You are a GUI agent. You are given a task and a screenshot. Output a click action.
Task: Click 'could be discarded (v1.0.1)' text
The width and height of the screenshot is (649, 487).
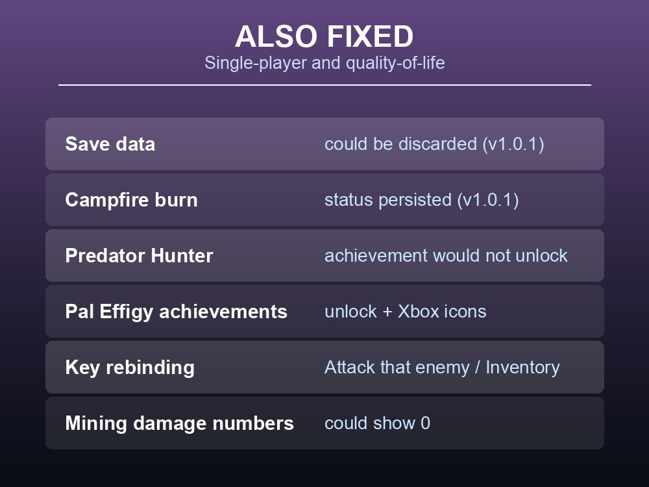pos(434,144)
